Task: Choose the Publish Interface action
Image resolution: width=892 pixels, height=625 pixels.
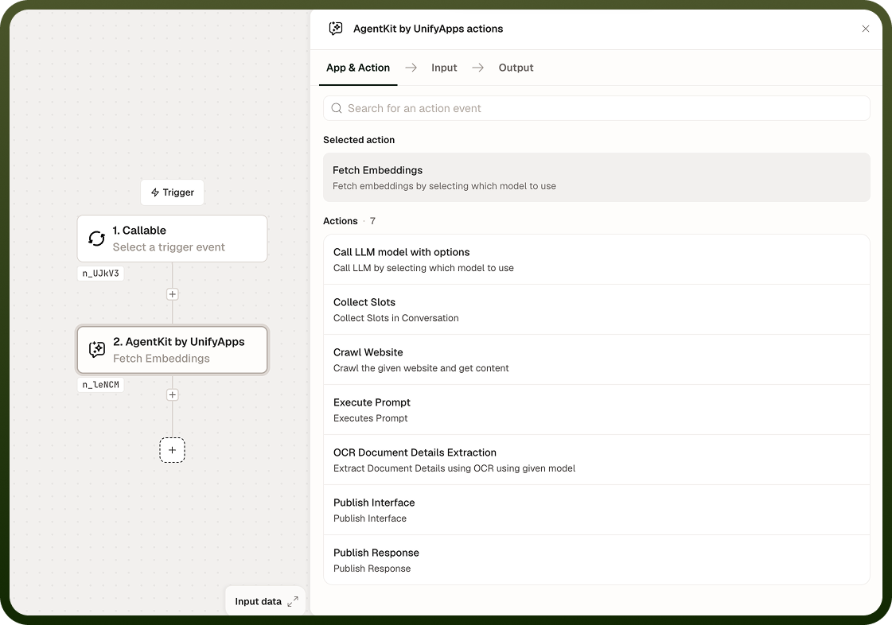Action: [596, 510]
